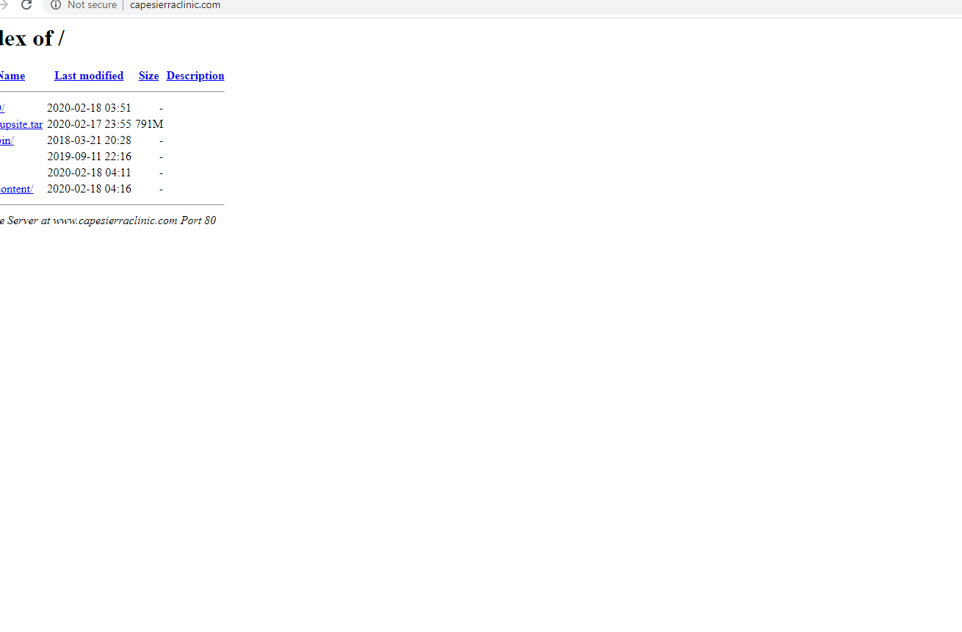Sort the listing by Name column
The height and width of the screenshot is (632, 962).
12,76
